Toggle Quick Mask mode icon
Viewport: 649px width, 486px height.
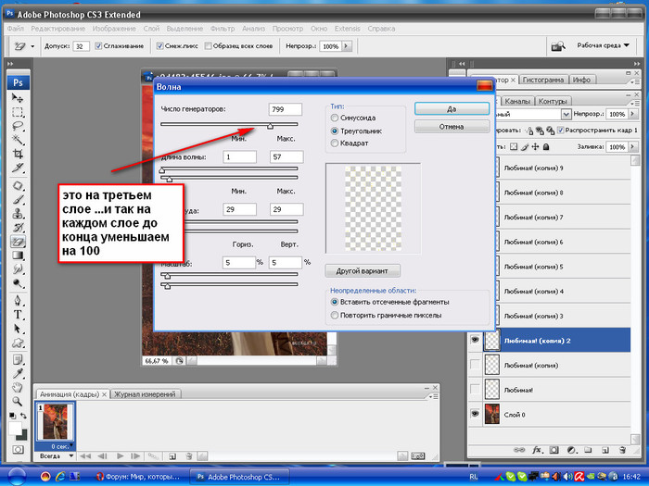pos(18,449)
